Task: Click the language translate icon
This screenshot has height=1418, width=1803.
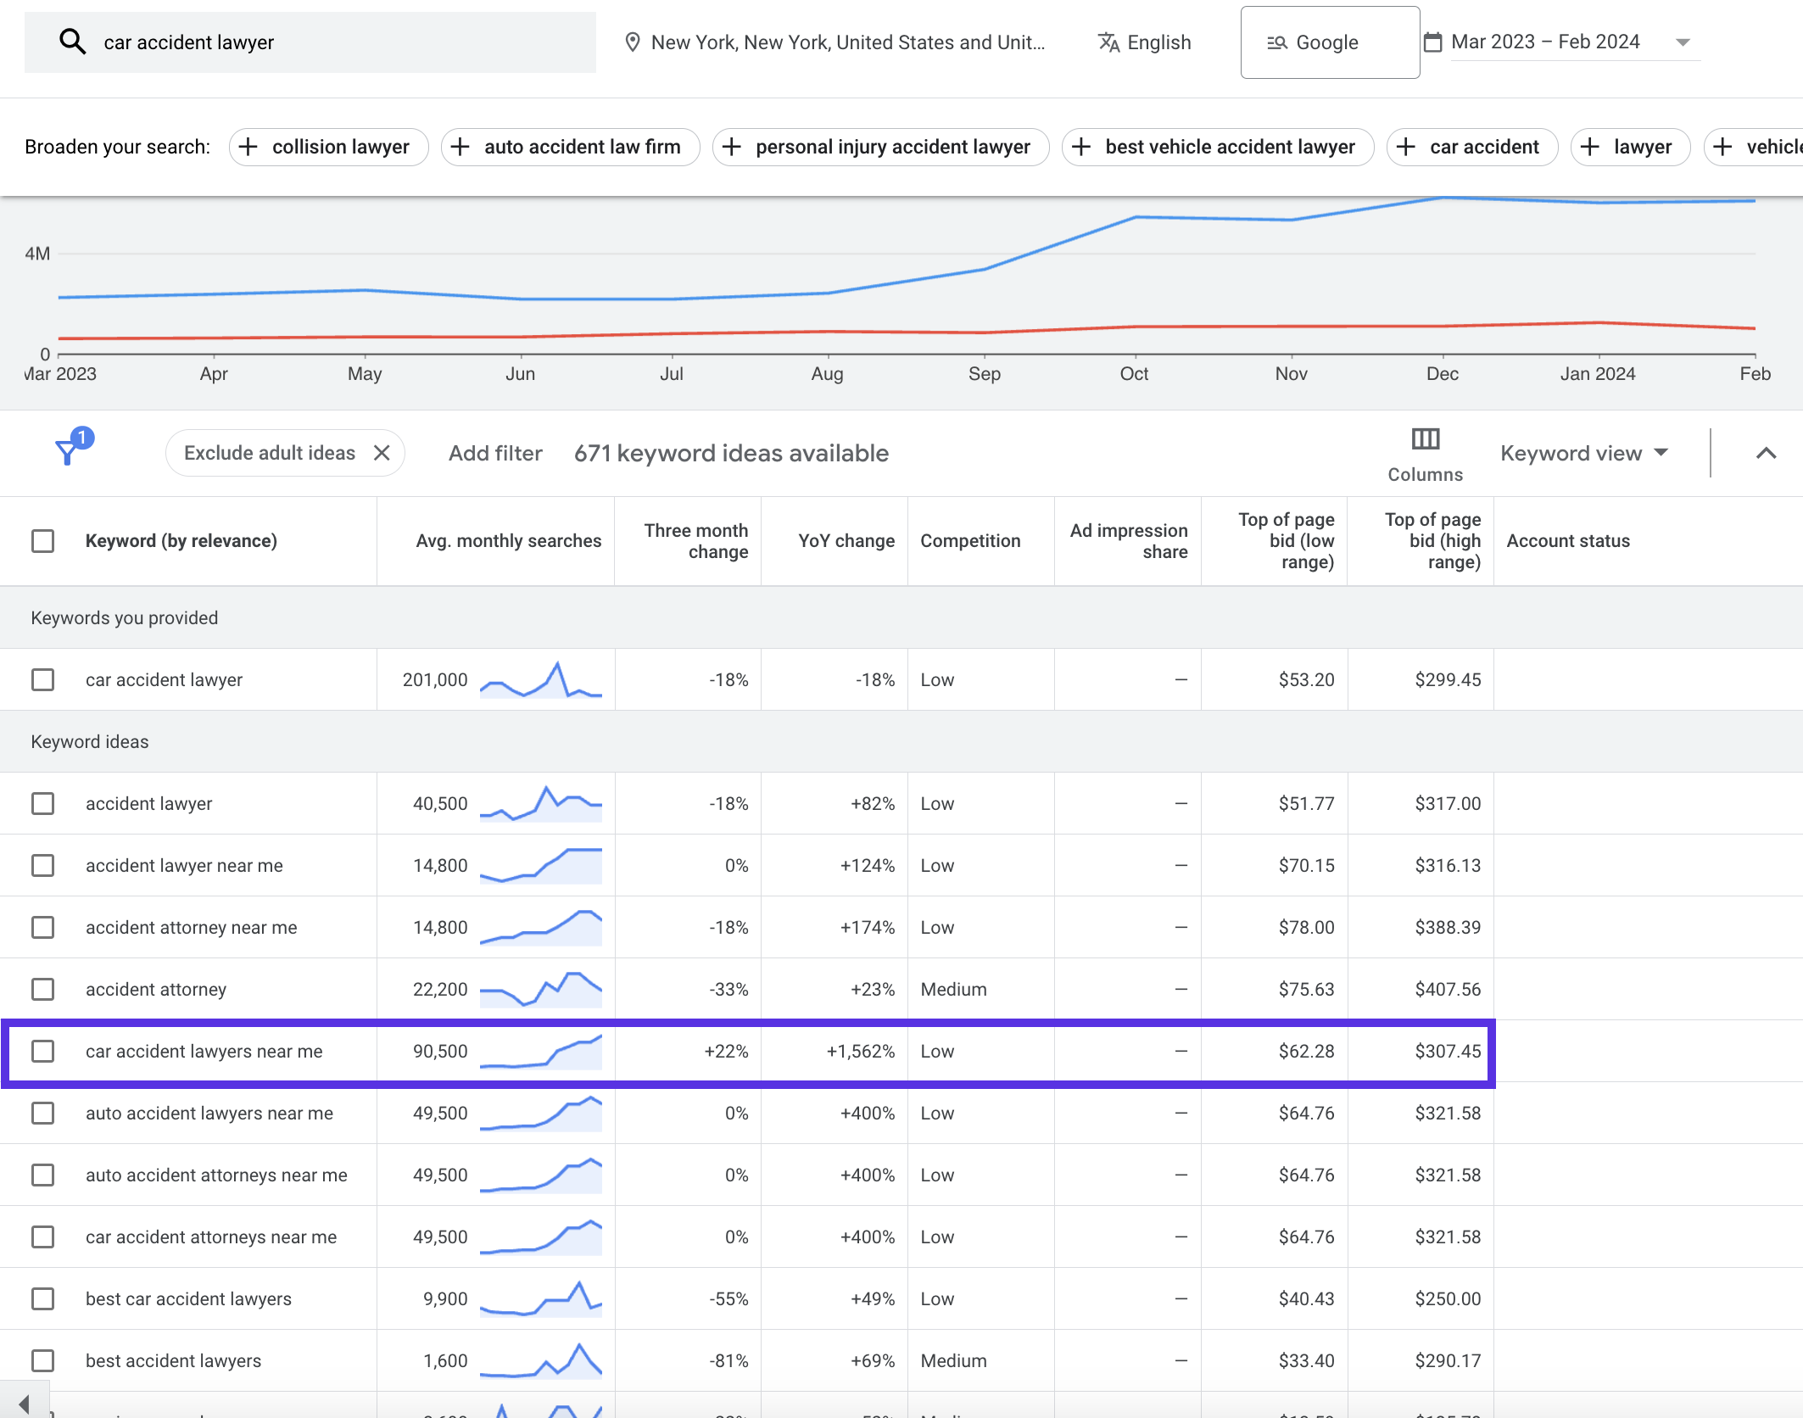Action: point(1108,42)
